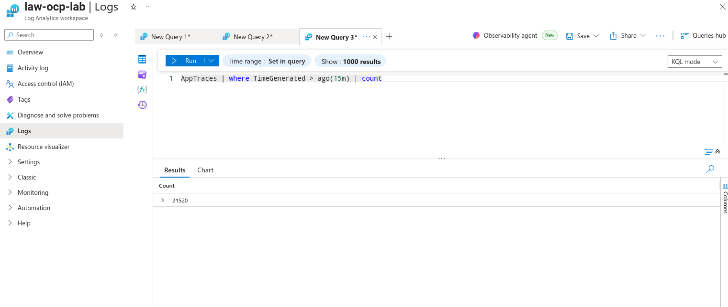Click the Share button
This screenshot has height=307, width=728.
[x=623, y=36]
